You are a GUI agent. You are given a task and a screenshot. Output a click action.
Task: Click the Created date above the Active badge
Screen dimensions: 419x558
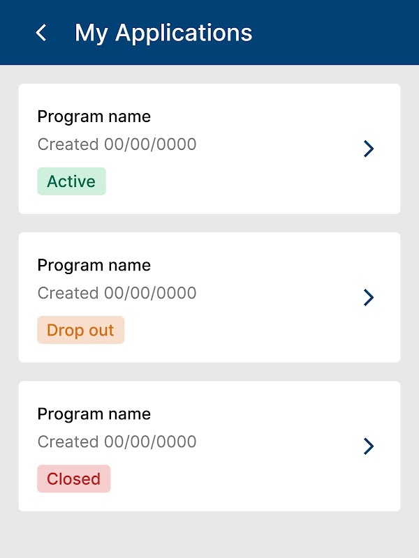tap(117, 144)
